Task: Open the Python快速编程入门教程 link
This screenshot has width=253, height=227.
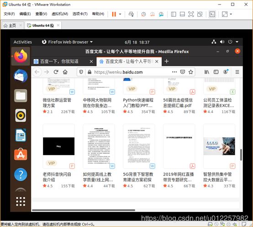Action: coord(138,103)
